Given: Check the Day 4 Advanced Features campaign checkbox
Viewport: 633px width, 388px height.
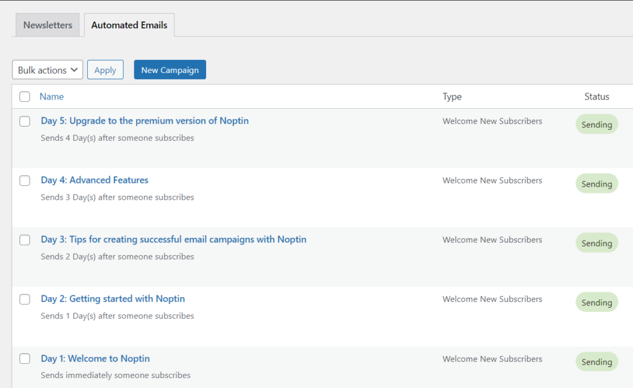Looking at the screenshot, I should pyautogui.click(x=24, y=180).
